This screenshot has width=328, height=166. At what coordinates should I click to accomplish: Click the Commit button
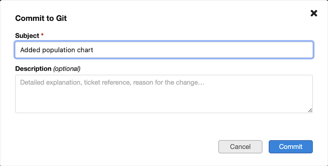(291, 147)
